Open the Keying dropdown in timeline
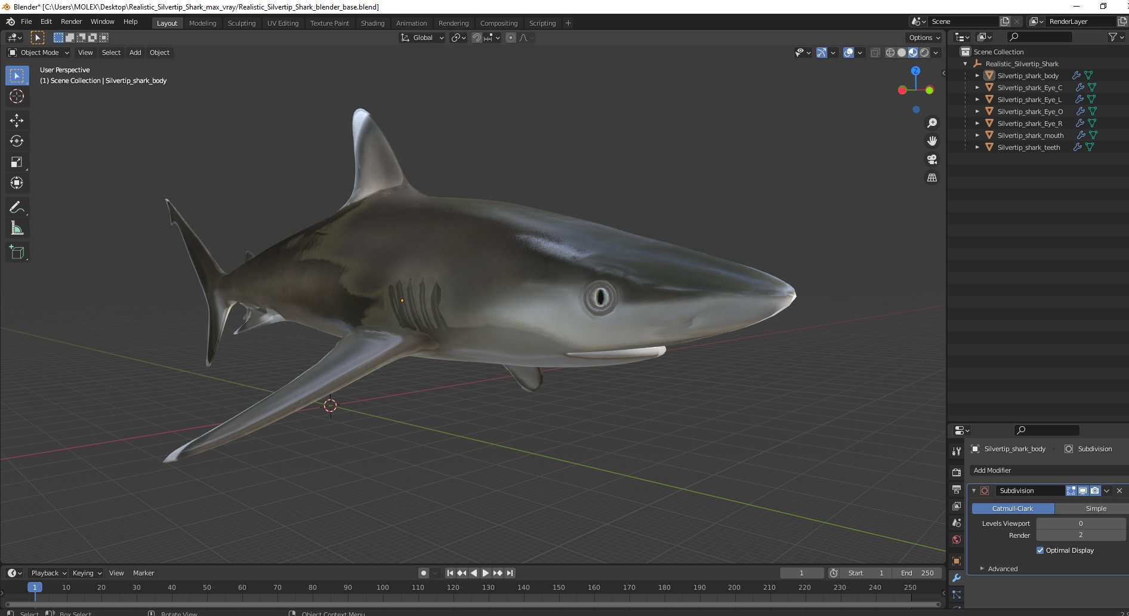The height and width of the screenshot is (616, 1129). (87, 573)
